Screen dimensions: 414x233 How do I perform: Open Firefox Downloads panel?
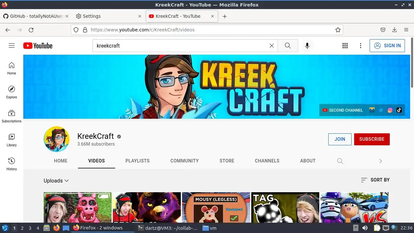(x=395, y=30)
